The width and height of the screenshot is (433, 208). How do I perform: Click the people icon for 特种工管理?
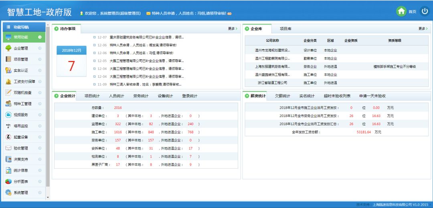[8, 104]
